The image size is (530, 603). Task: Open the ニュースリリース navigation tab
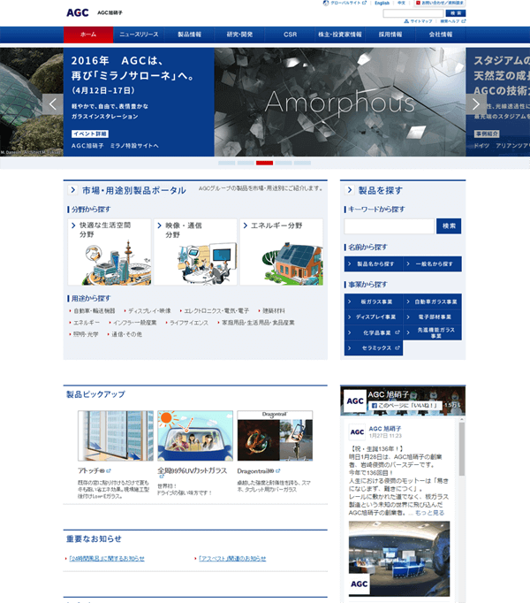coord(139,34)
